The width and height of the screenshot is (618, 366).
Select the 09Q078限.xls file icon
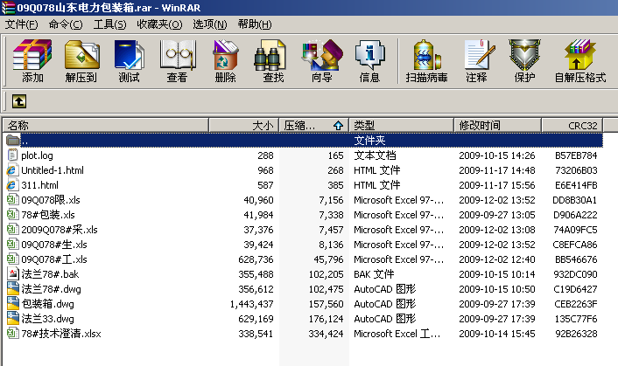point(12,200)
